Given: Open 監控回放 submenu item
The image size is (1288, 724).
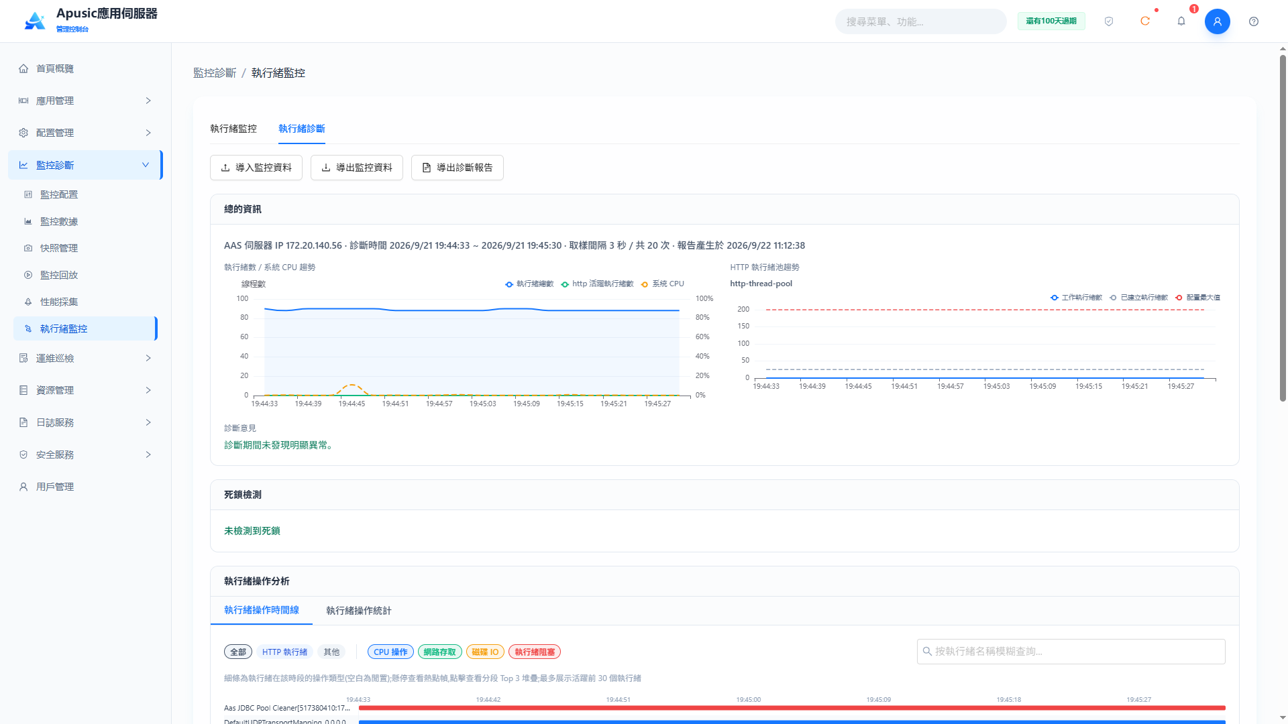Looking at the screenshot, I should (86, 275).
